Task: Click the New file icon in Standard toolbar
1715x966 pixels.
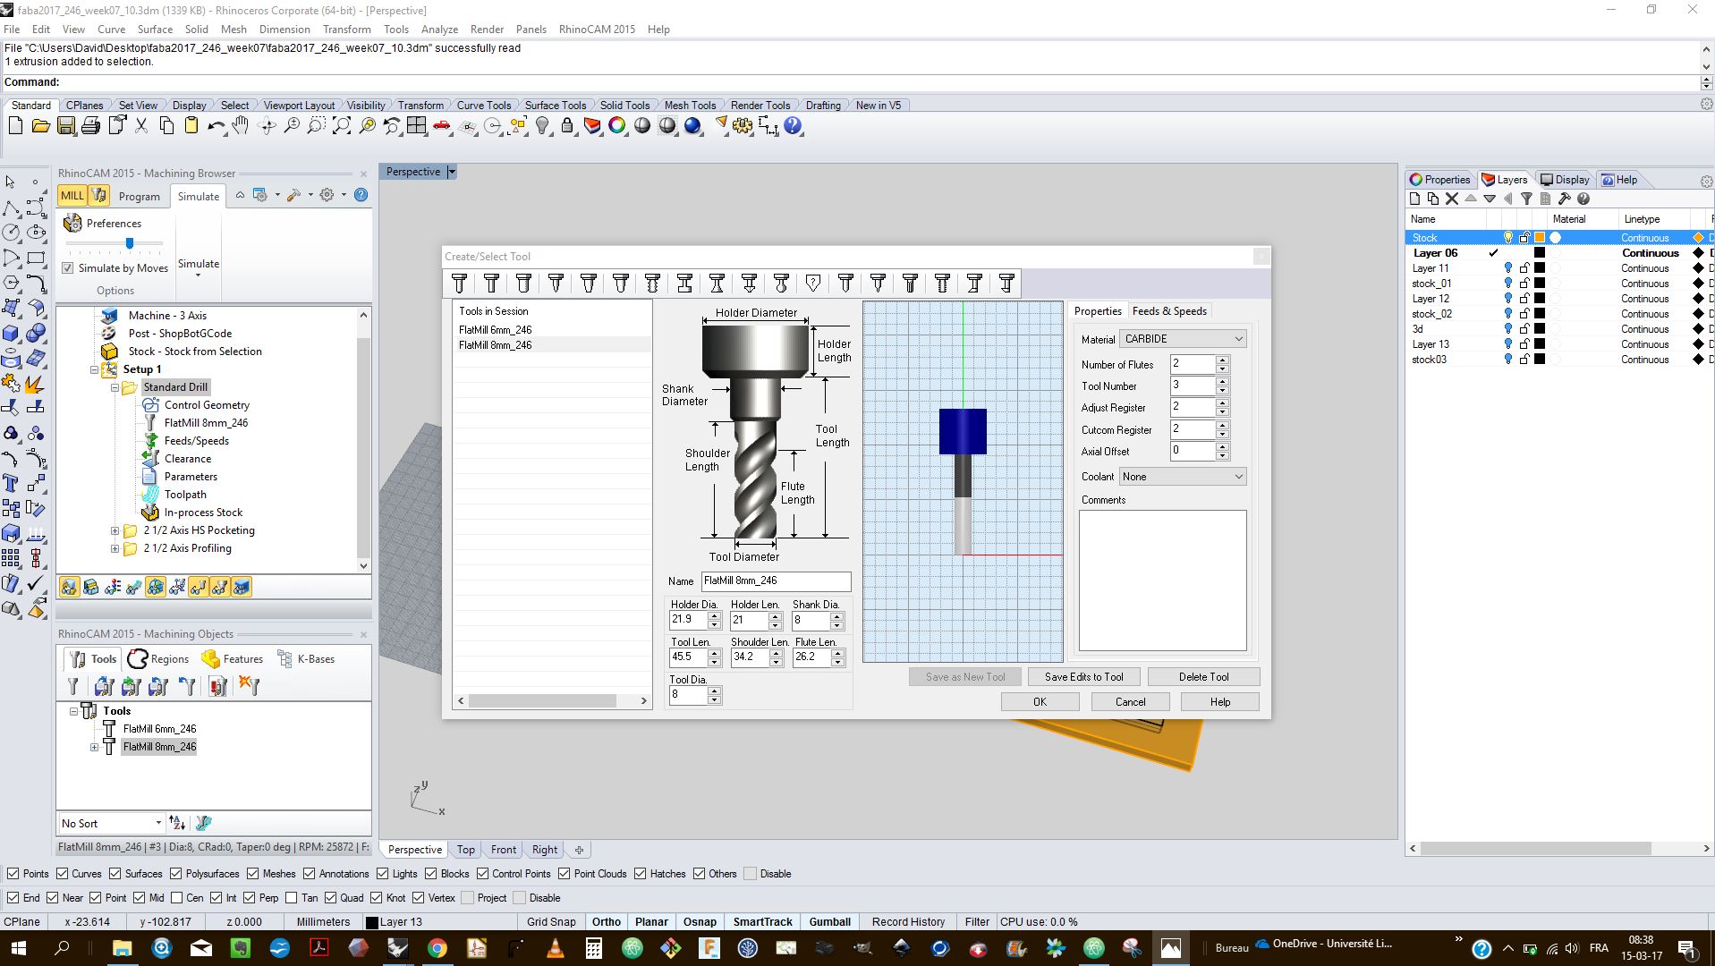Action: point(15,126)
